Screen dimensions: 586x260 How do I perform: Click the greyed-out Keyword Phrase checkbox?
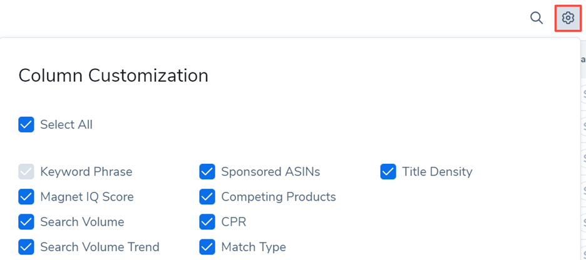tap(26, 171)
